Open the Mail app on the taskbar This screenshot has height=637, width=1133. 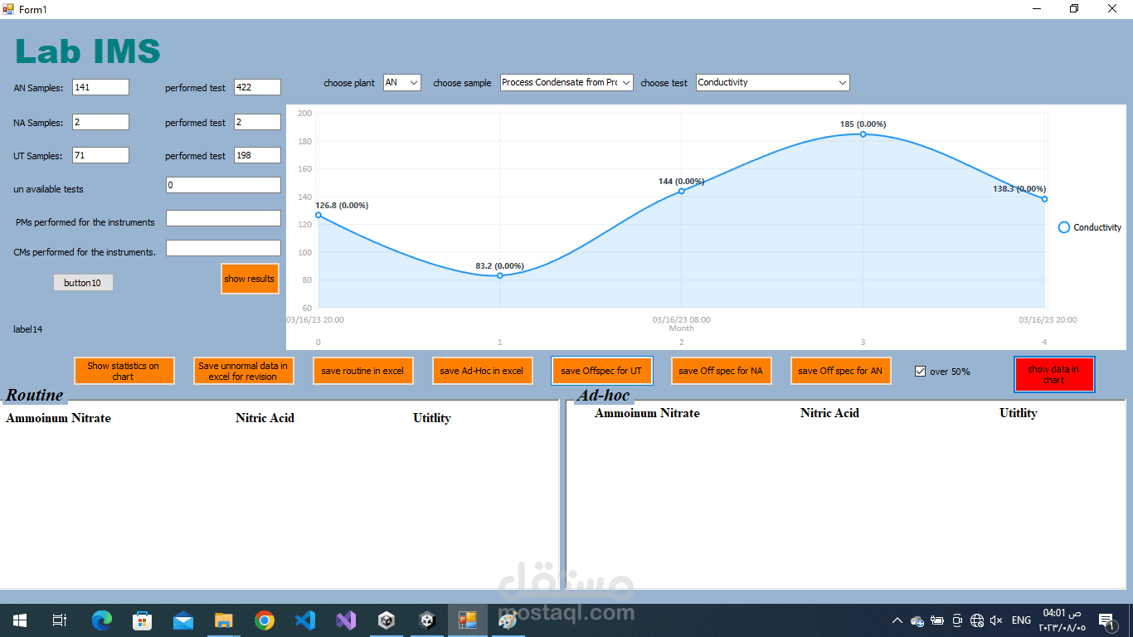point(183,620)
